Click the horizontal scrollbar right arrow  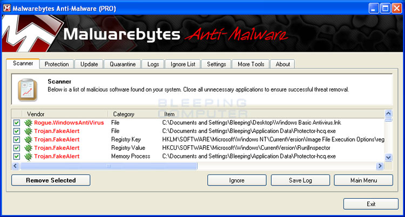pyautogui.click(x=380, y=166)
